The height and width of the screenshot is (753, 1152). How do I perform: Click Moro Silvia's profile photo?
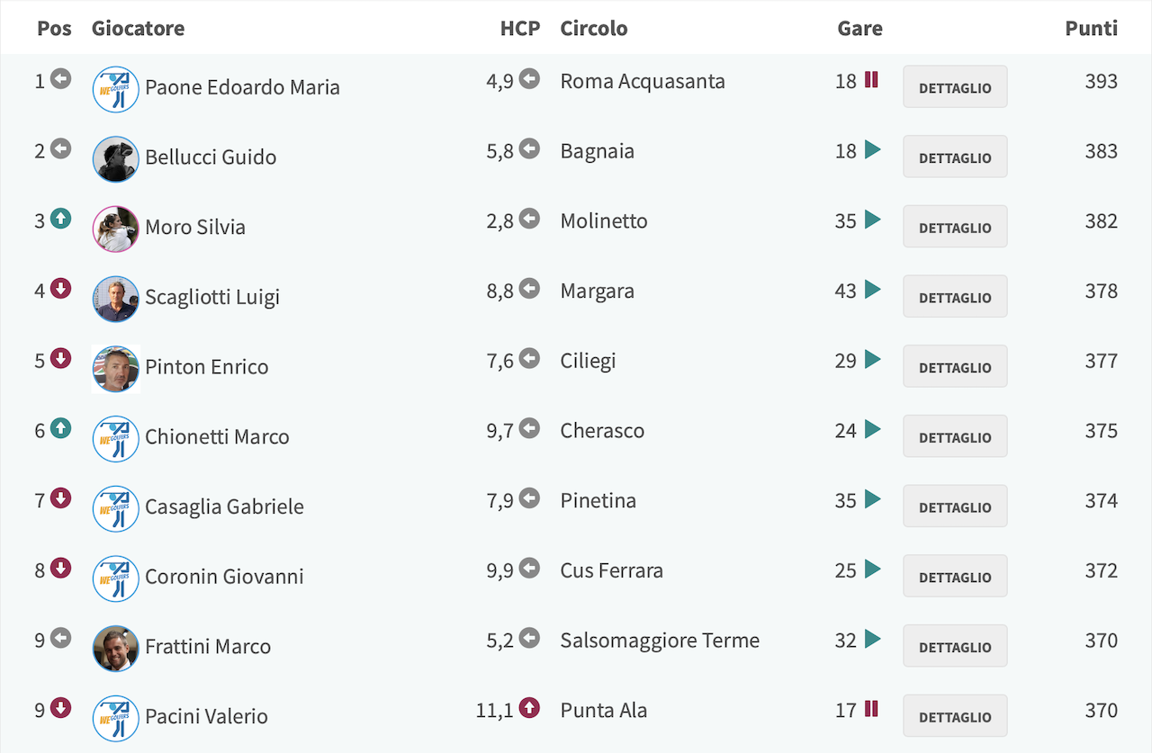(116, 229)
